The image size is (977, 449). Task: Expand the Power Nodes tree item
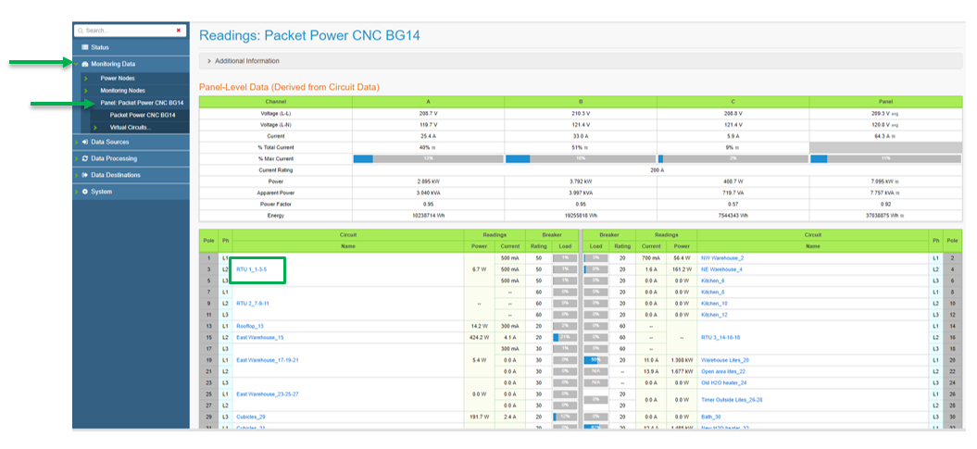[84, 79]
